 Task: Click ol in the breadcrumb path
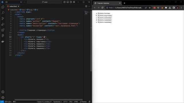pyautogui.click(x=37, y=10)
